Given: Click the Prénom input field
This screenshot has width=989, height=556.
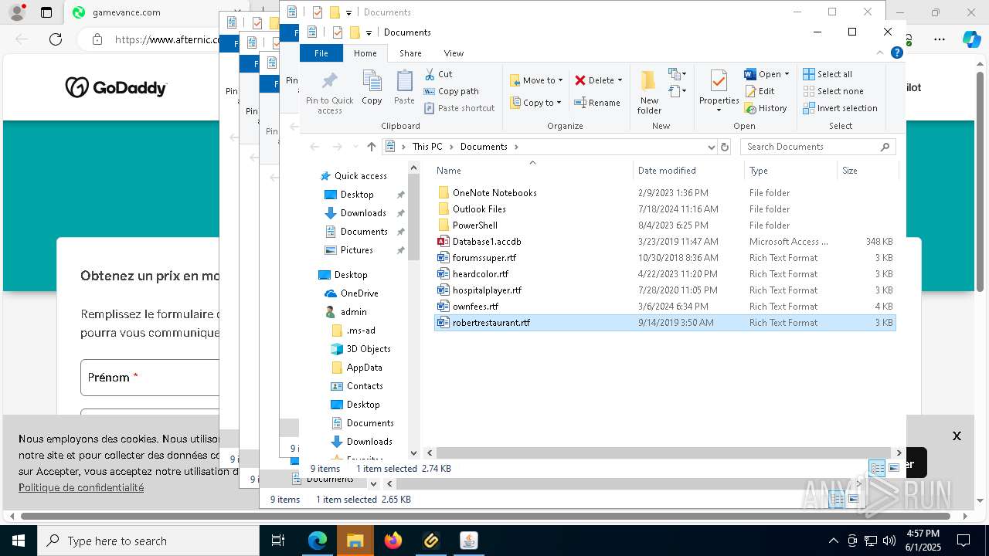Looking at the screenshot, I should point(150,378).
